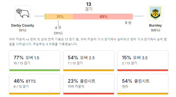
Task: Select the red 69% Burnley win segment
Action: point(103,16)
